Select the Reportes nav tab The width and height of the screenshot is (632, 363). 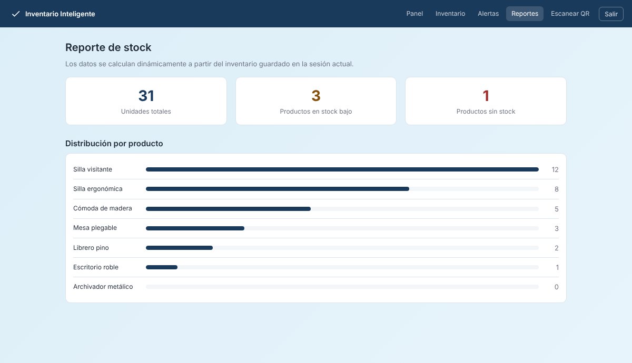point(525,14)
